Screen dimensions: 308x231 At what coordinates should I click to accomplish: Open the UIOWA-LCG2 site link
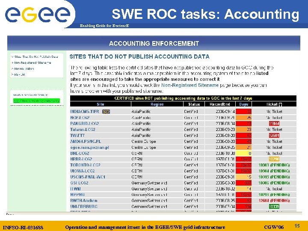click(x=83, y=171)
